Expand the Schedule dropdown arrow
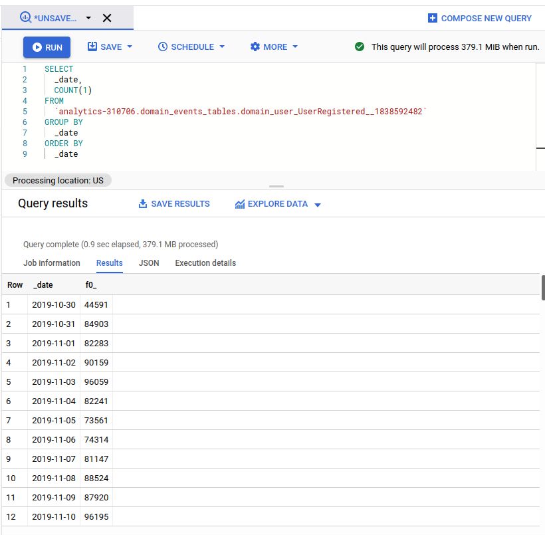Screen dimensions: 545x535 [222, 47]
